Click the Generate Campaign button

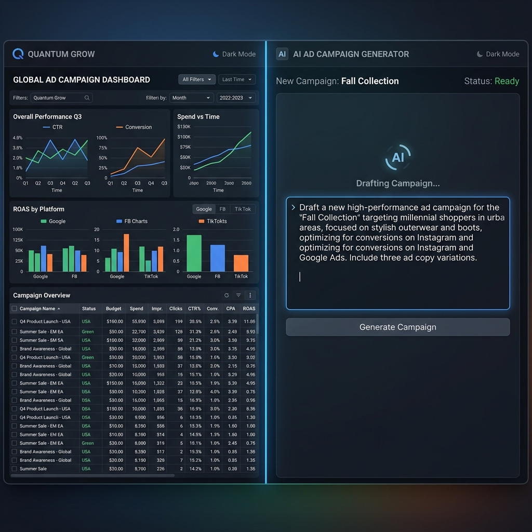pyautogui.click(x=397, y=327)
